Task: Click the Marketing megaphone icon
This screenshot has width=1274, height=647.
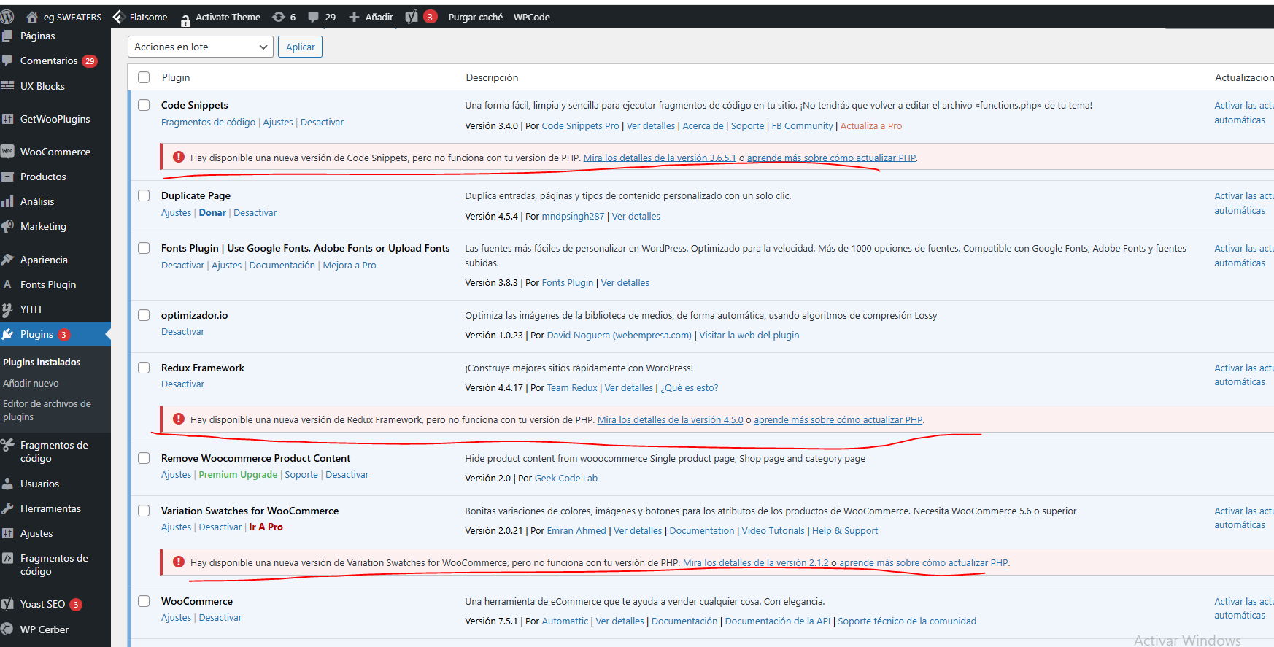Action: pos(7,226)
